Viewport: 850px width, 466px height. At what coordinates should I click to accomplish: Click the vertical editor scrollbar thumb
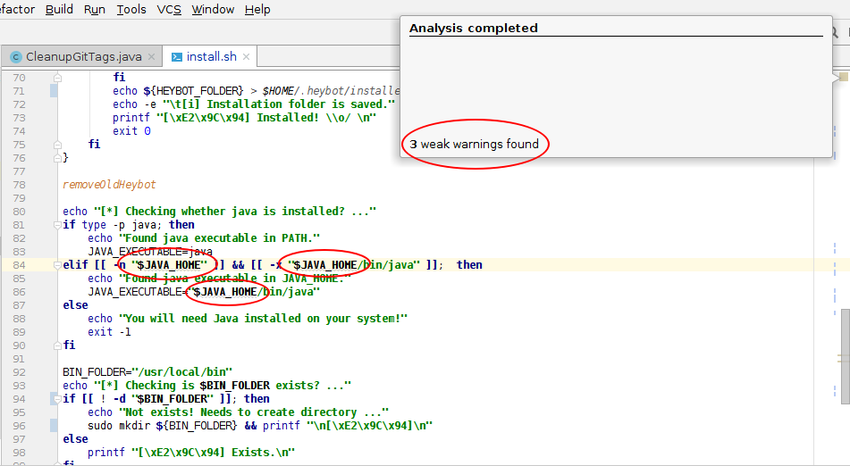click(846, 357)
